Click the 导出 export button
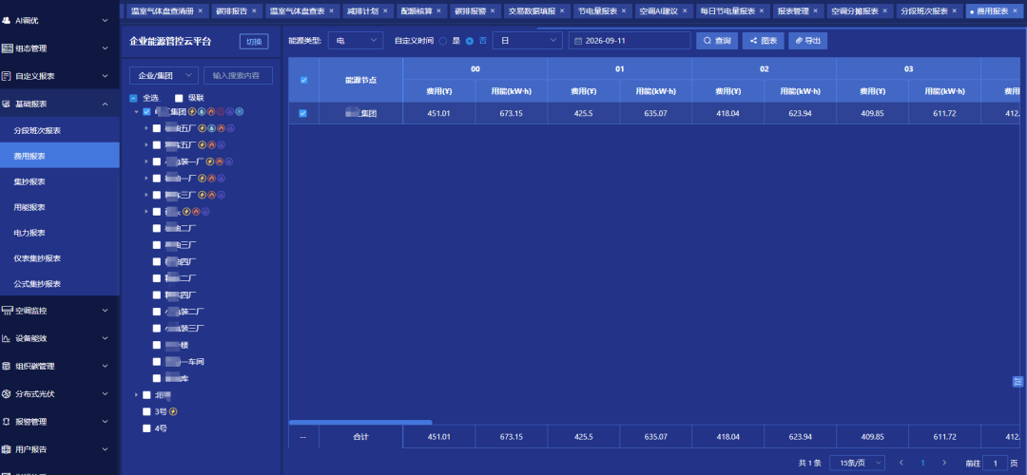This screenshot has height=475, width=1027. point(807,41)
